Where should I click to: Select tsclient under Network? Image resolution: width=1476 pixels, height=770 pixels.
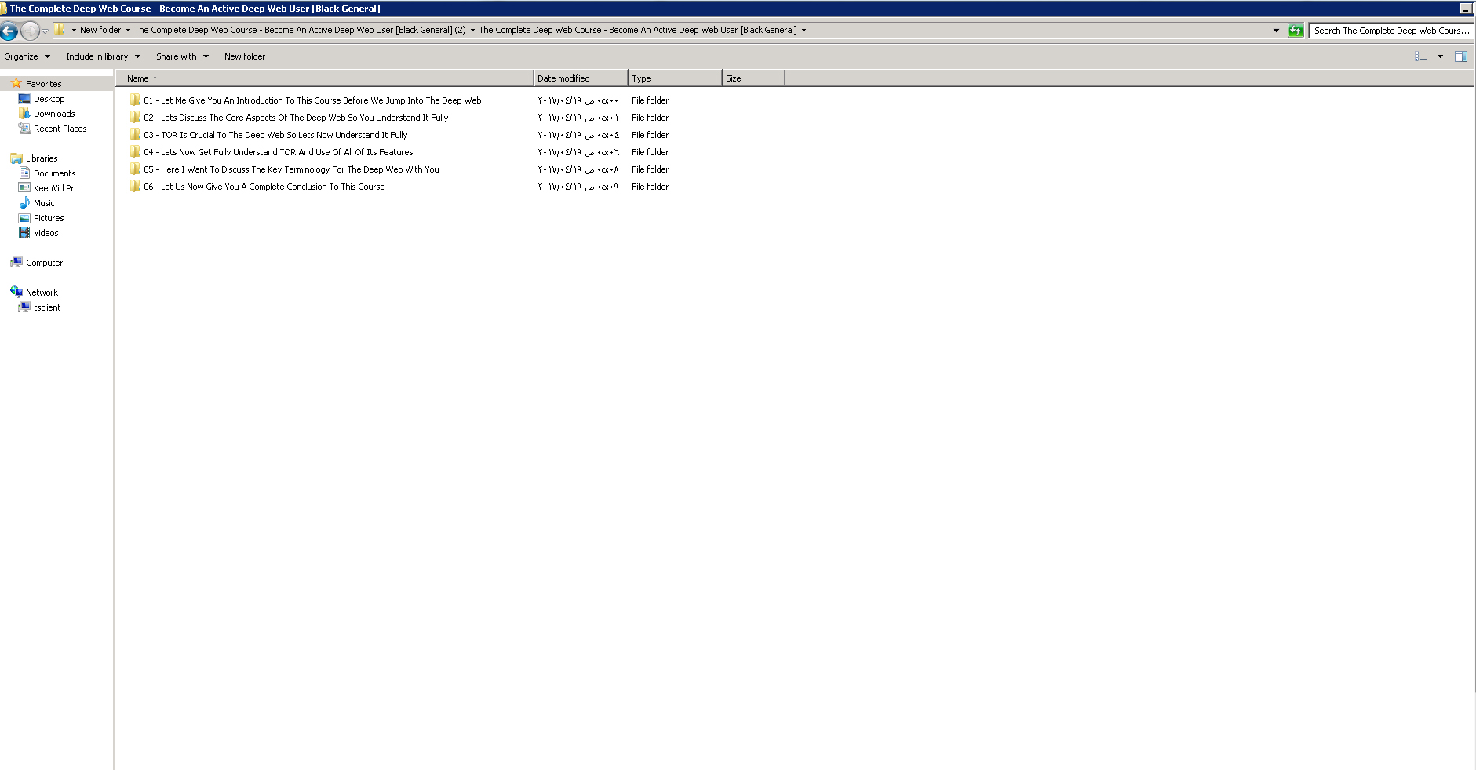46,307
